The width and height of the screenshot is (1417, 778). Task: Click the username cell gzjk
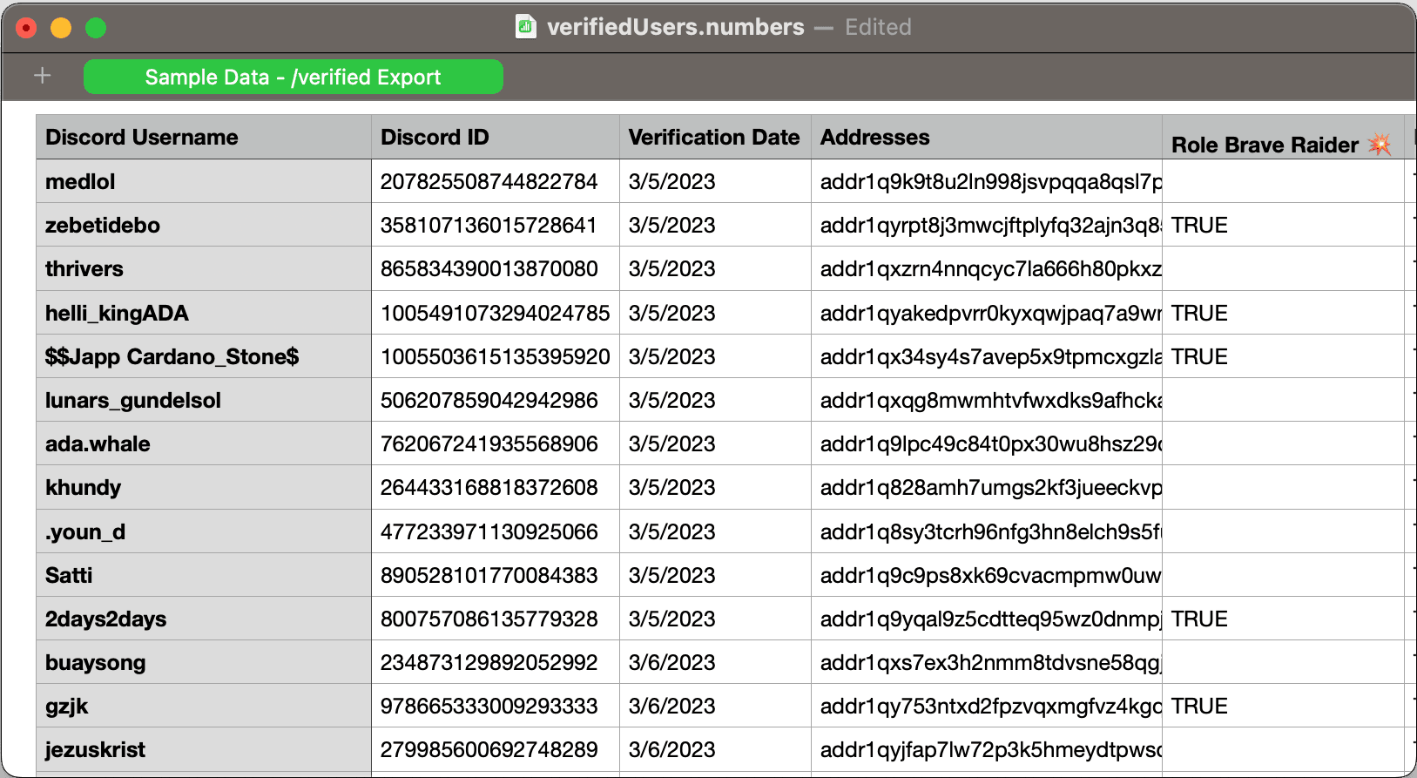[204, 706]
